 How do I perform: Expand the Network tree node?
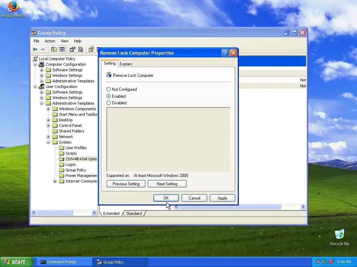48,137
